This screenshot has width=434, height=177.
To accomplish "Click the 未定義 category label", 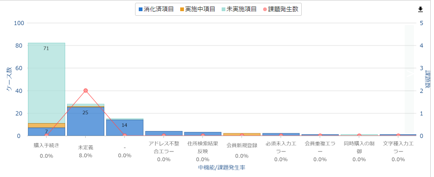I will pos(86,147).
